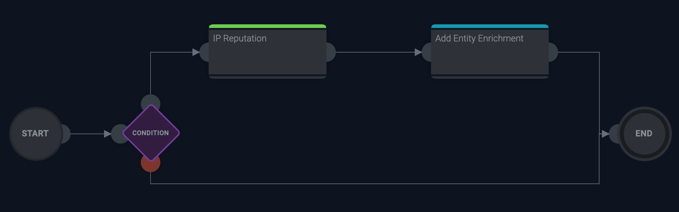Click the green bar atop IP Reputation

pyautogui.click(x=267, y=26)
